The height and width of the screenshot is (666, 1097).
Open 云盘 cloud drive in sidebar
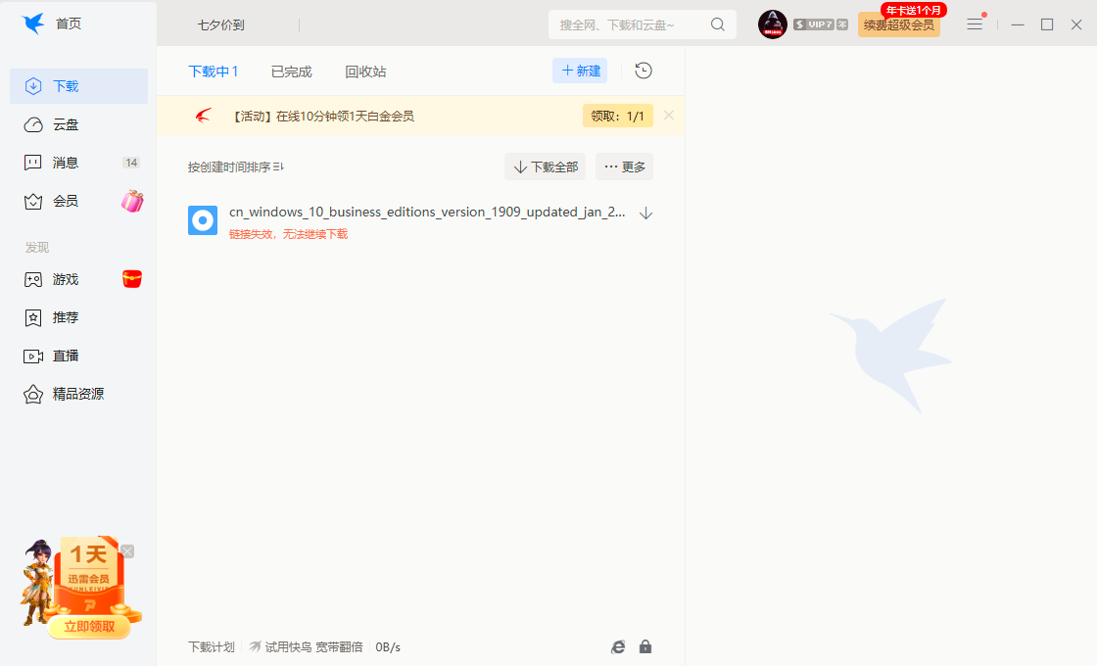pos(78,124)
